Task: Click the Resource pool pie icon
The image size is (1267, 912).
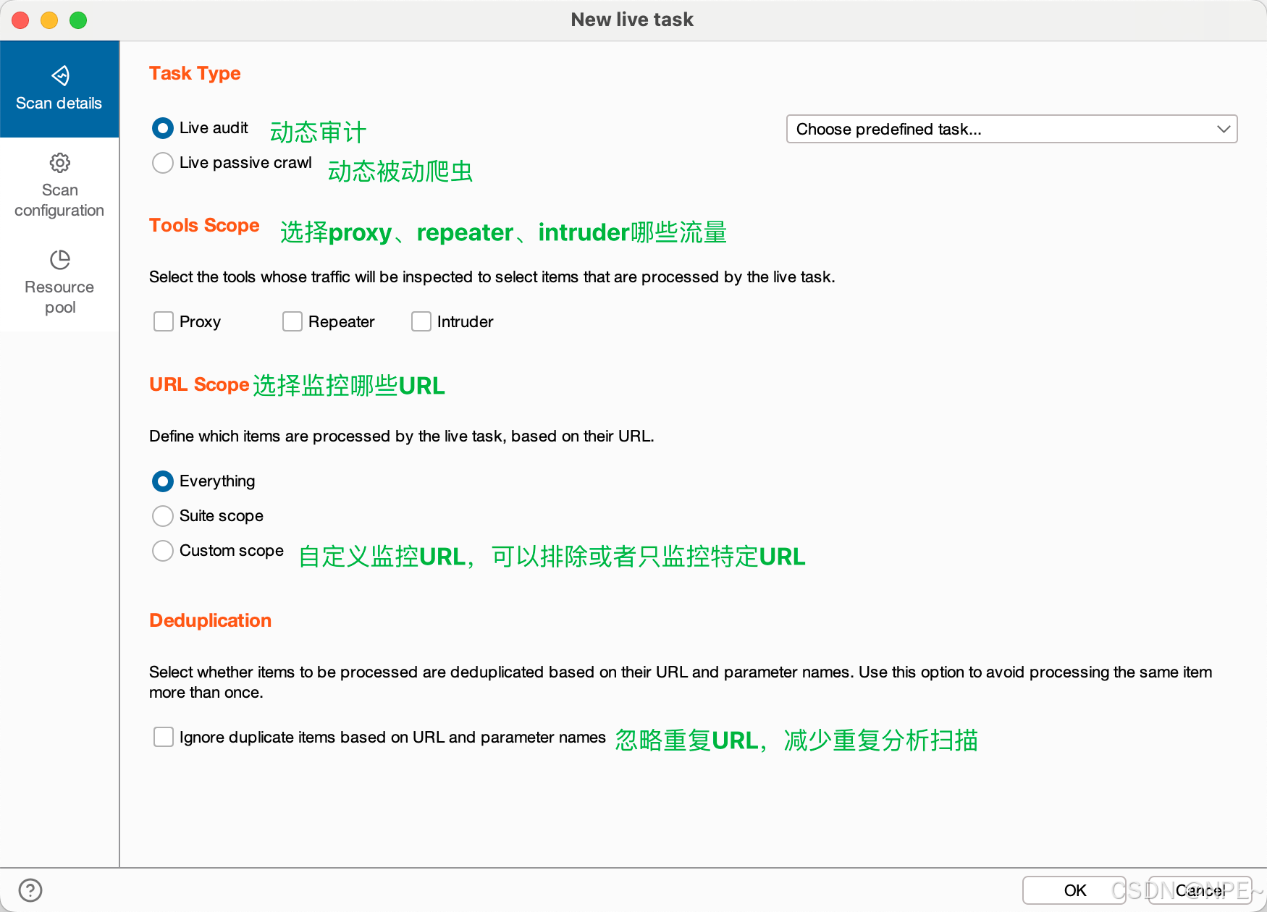Action: (x=59, y=260)
